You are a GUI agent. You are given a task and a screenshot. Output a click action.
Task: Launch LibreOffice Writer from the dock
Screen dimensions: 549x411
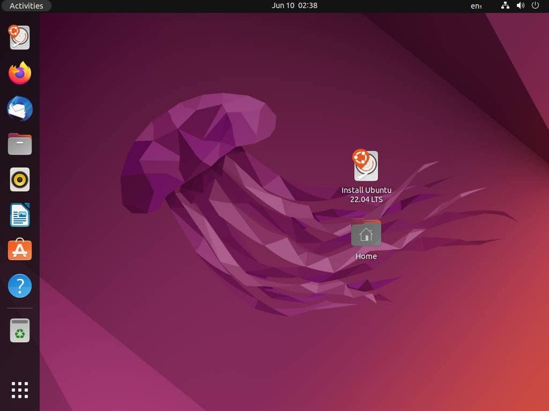pyautogui.click(x=19, y=215)
